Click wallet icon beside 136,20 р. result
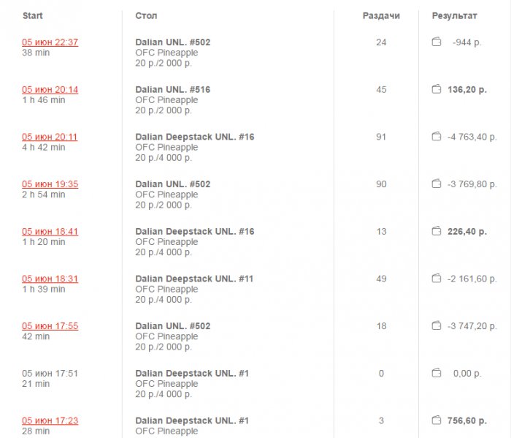The height and width of the screenshot is (438, 511). click(x=437, y=90)
